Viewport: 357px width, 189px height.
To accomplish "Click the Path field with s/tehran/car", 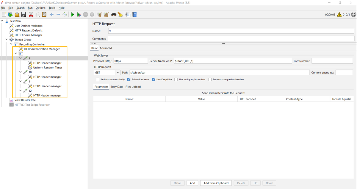I will 219,73.
